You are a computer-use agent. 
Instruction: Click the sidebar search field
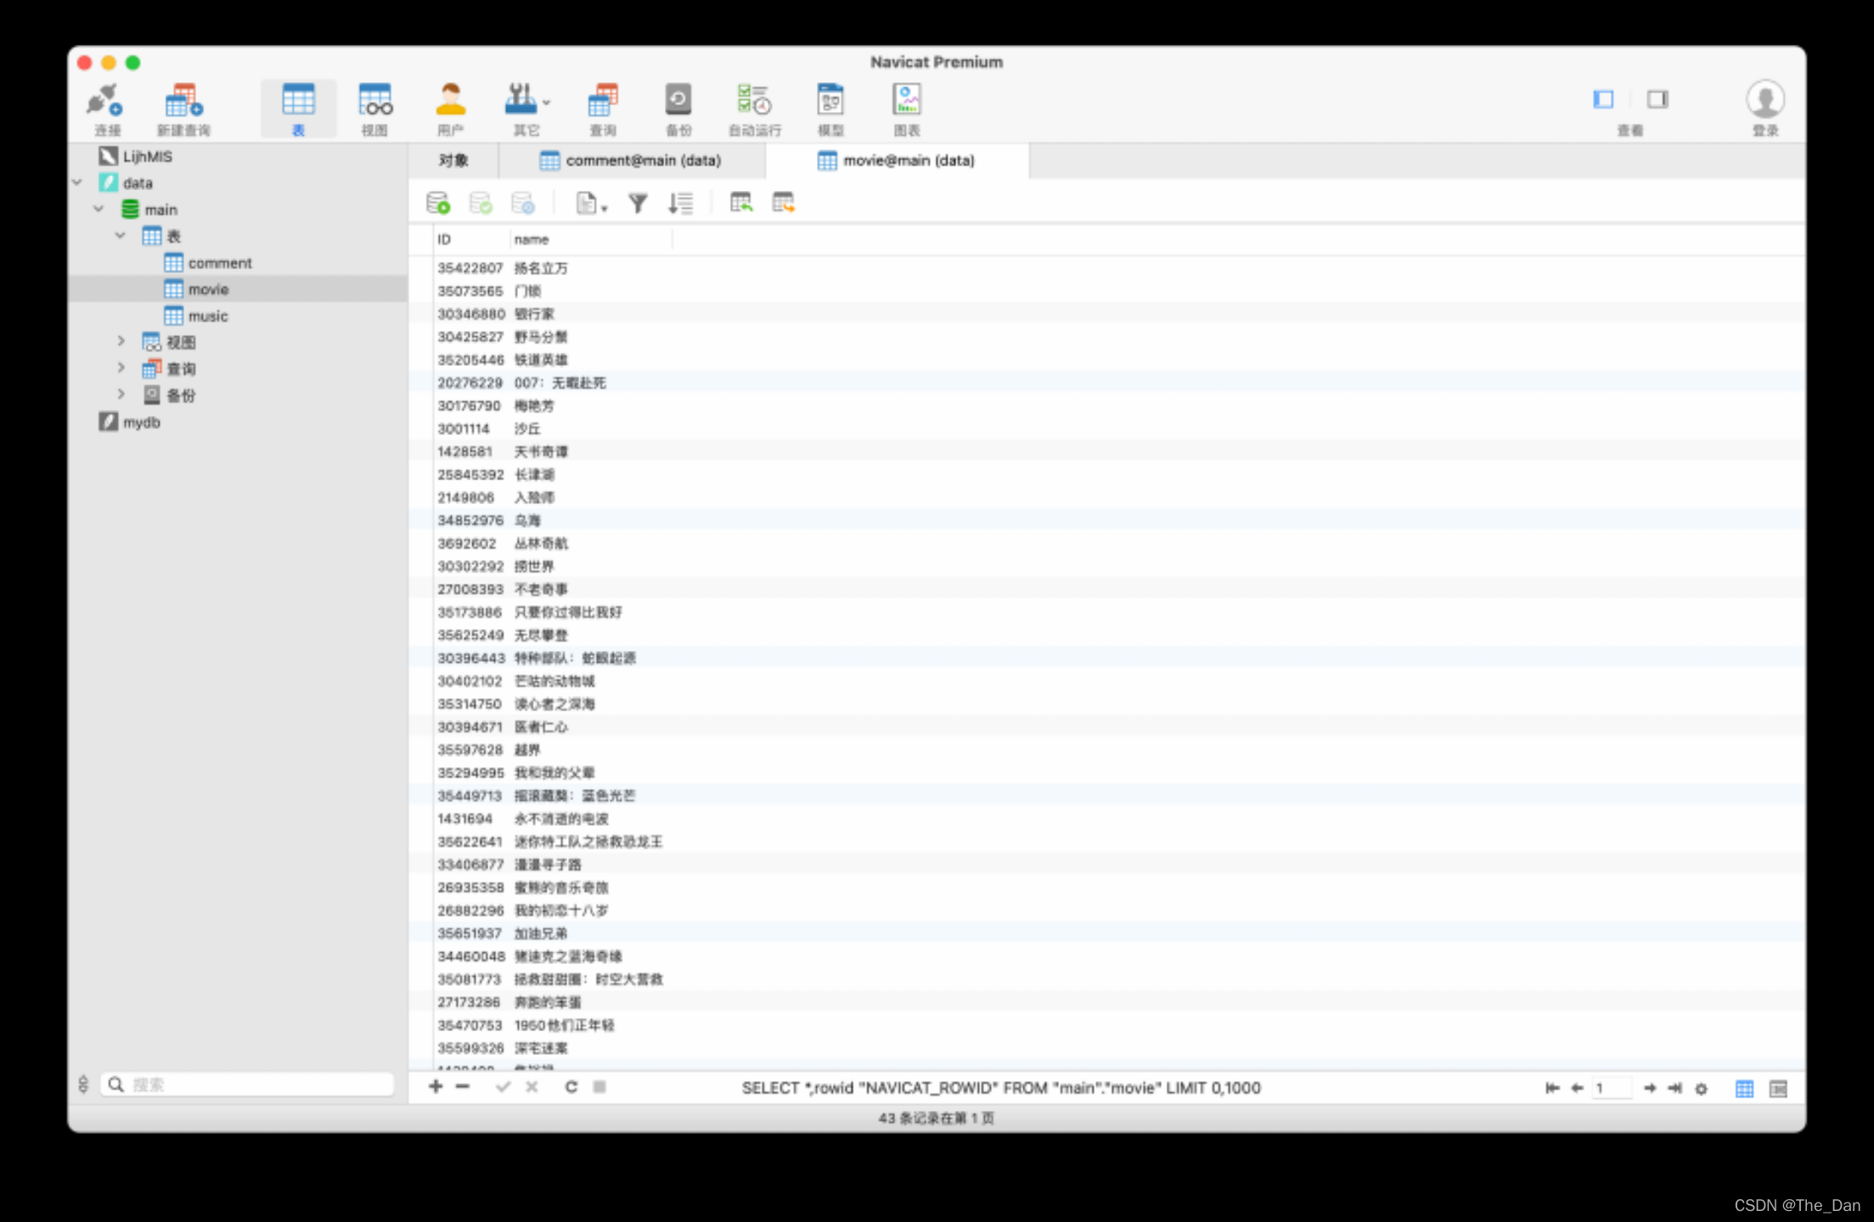[247, 1085]
